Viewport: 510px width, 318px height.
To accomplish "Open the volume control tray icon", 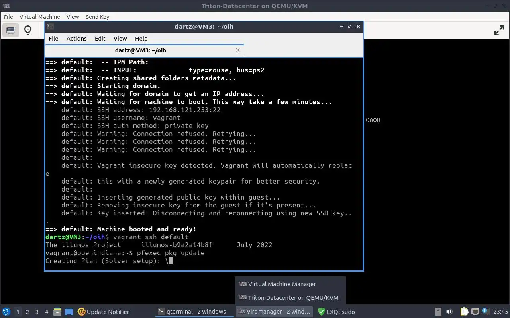I will tap(449, 312).
